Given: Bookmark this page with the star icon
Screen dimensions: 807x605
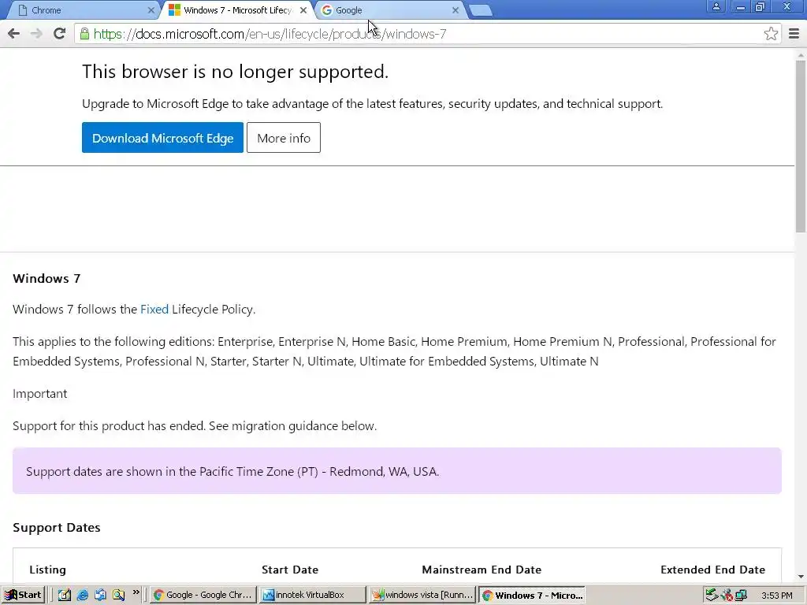Looking at the screenshot, I should (x=771, y=34).
